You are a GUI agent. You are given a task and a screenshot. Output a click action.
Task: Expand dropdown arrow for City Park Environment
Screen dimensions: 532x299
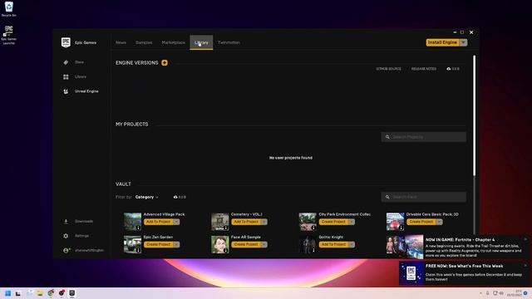tap(352, 222)
